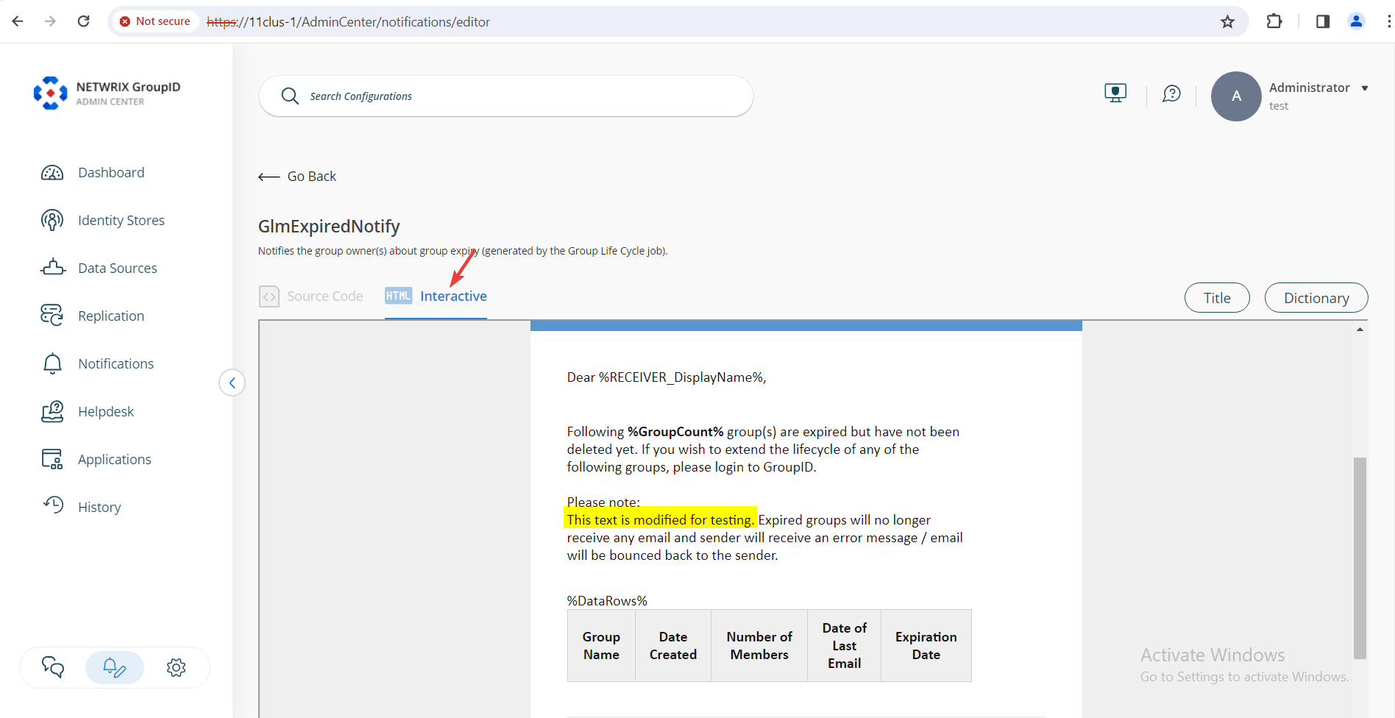Click the Search Configurations field

(x=505, y=96)
